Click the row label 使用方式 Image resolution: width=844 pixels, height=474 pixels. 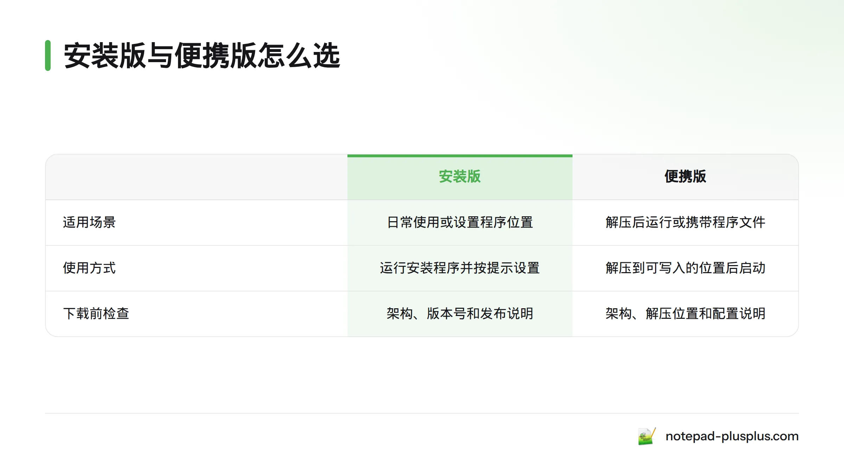coord(89,268)
